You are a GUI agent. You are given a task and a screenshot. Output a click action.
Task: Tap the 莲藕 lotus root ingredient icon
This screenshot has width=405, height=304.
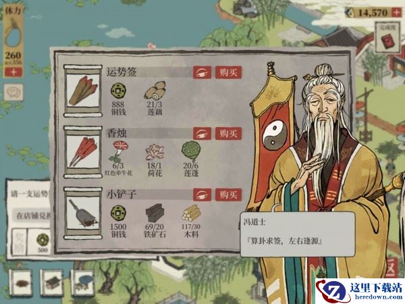tap(155, 91)
